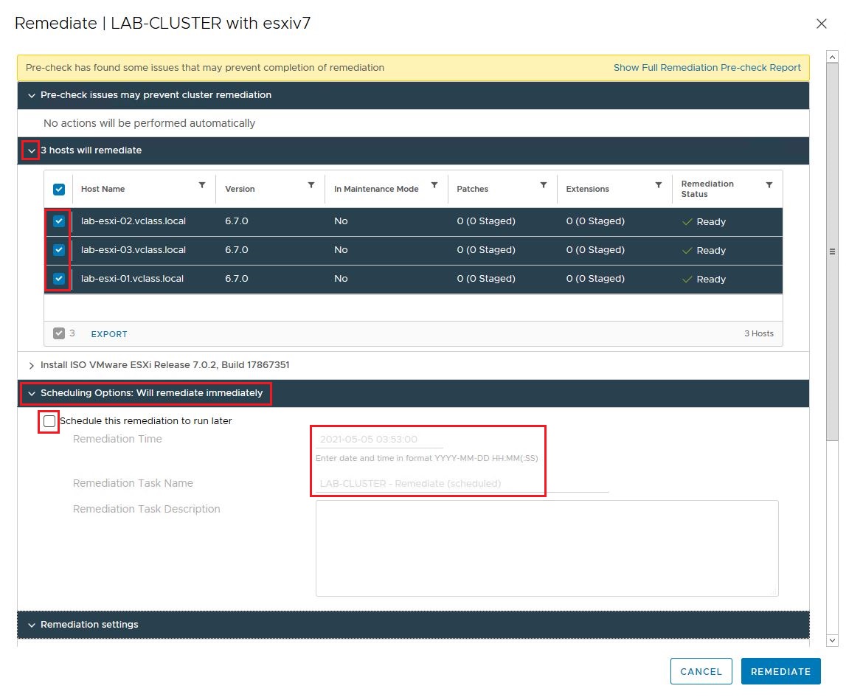The image size is (846, 697).
Task: Collapse the Scheduling Options section
Action: [31, 394]
